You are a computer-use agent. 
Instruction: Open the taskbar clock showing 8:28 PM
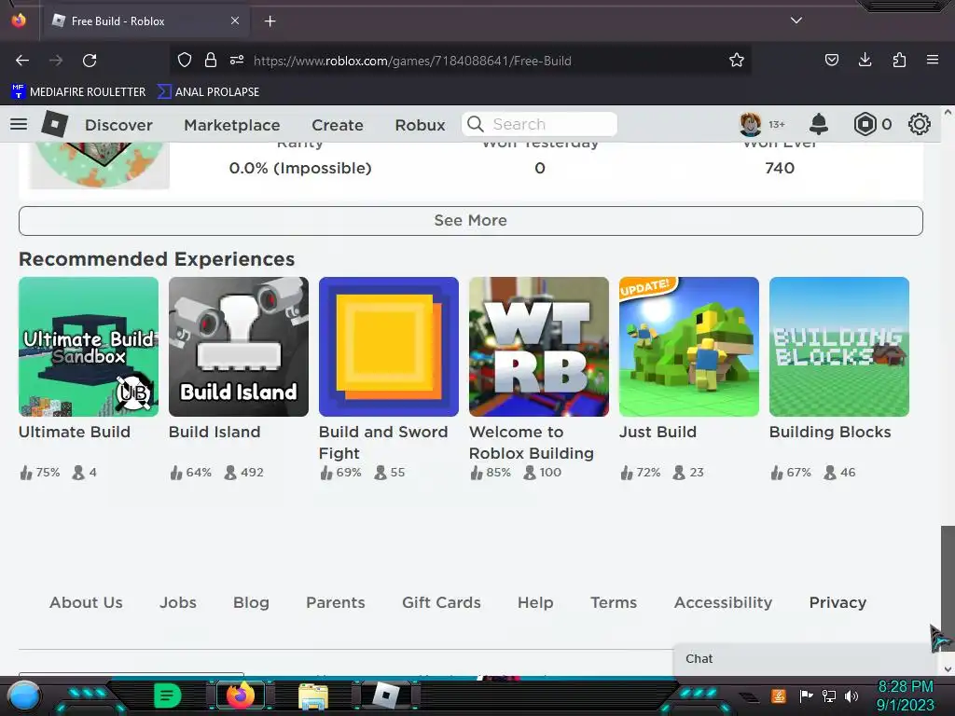coord(905,695)
